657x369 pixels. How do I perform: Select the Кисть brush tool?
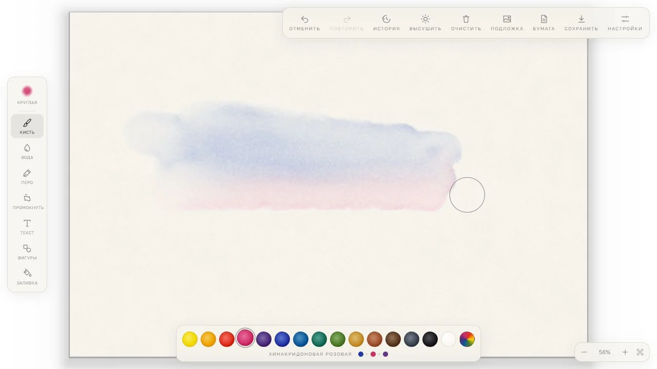(27, 126)
